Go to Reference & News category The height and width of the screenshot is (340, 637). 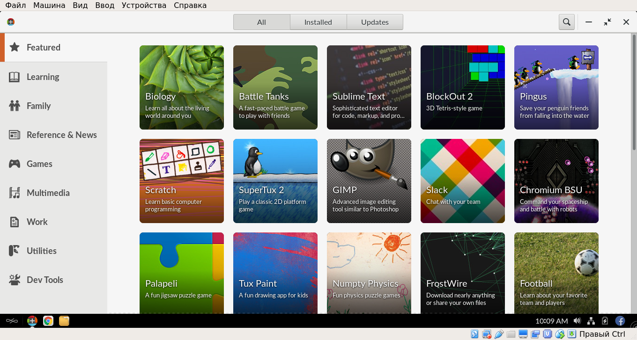(53, 135)
